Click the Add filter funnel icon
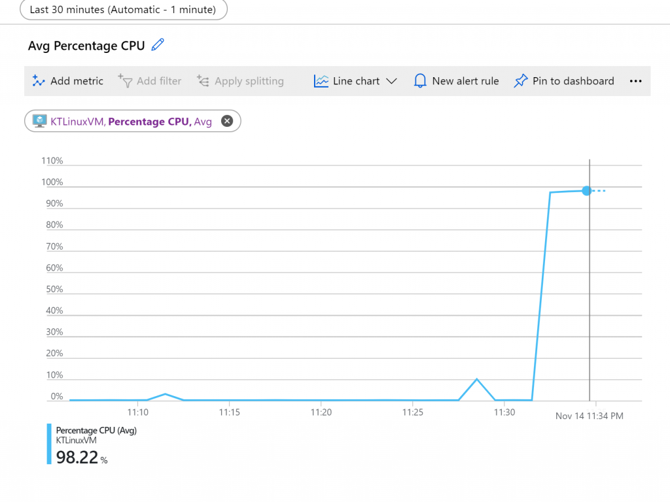Image resolution: width=670 pixels, height=502 pixels. (x=125, y=80)
